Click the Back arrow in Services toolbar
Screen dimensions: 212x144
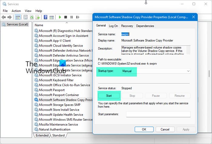tap(4, 17)
